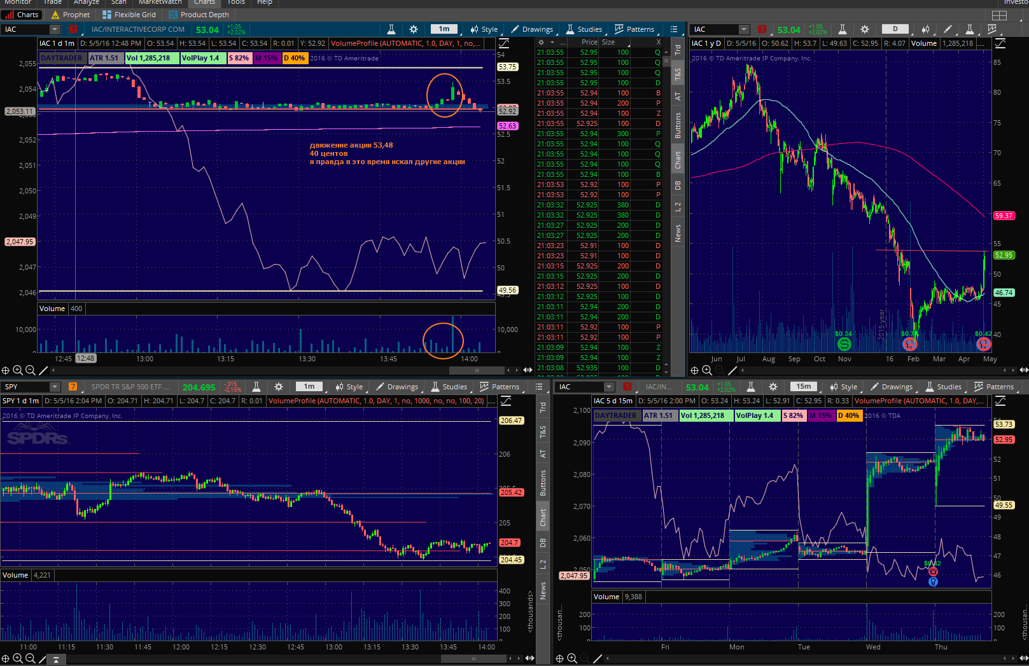
Task: Zoom in on the IAC 1m chart
Action: [x=18, y=370]
